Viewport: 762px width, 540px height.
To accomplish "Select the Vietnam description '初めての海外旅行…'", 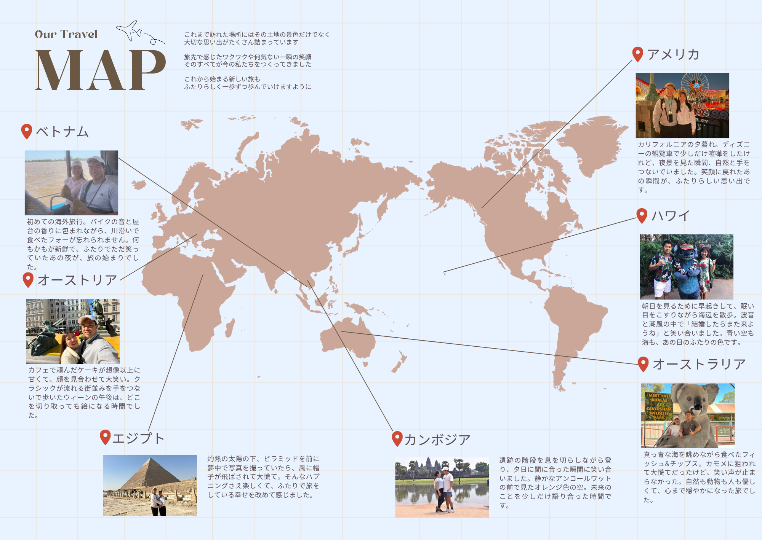I will click(x=83, y=244).
